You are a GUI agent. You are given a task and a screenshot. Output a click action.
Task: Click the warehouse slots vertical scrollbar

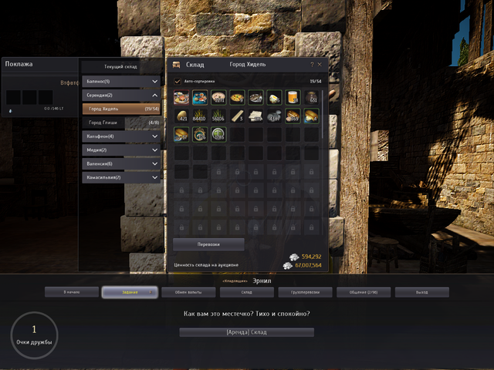point(323,115)
